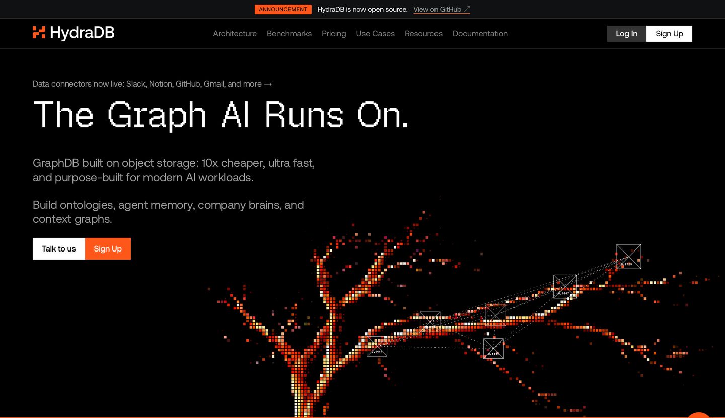Click the 'GraphDB built on object storage' paragraph
This screenshot has height=418, width=725.
click(x=174, y=170)
